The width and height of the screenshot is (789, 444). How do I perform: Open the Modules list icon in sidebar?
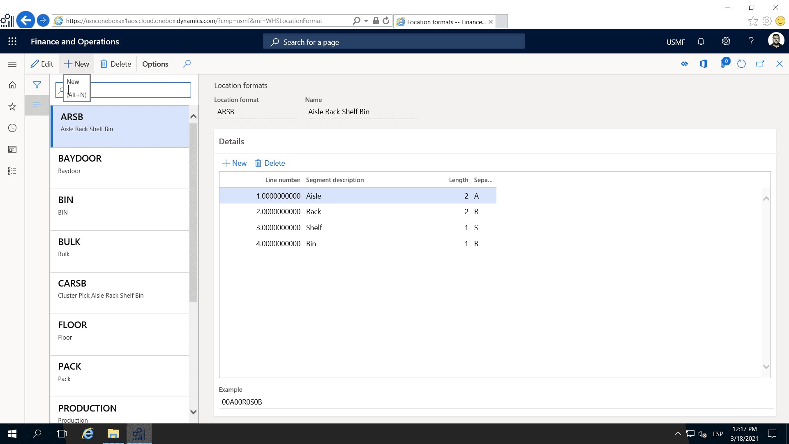[12, 171]
